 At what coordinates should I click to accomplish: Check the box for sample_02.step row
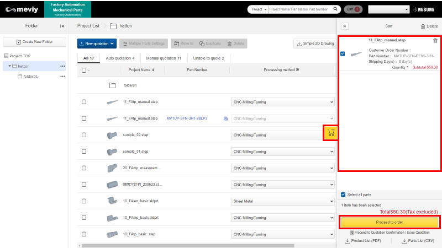(x=84, y=135)
